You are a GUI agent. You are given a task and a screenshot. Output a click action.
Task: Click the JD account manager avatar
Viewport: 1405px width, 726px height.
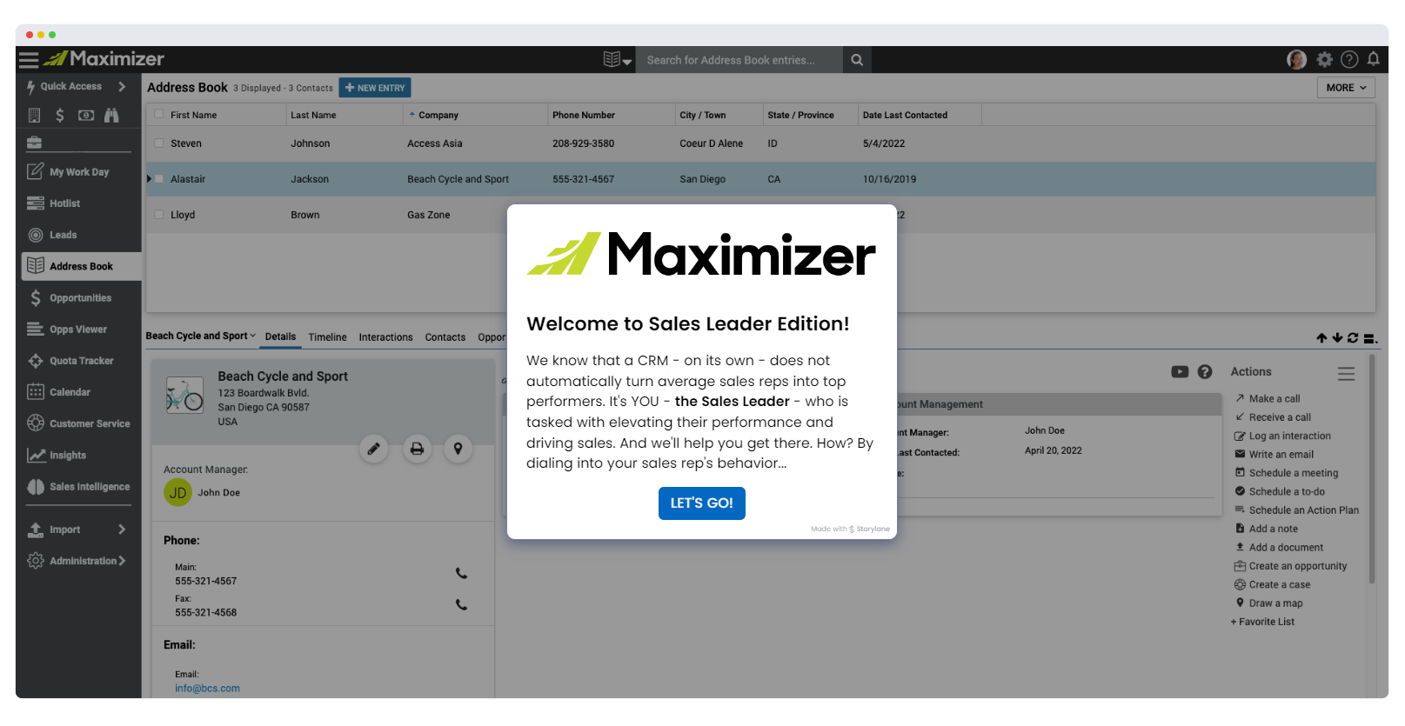pyautogui.click(x=177, y=493)
